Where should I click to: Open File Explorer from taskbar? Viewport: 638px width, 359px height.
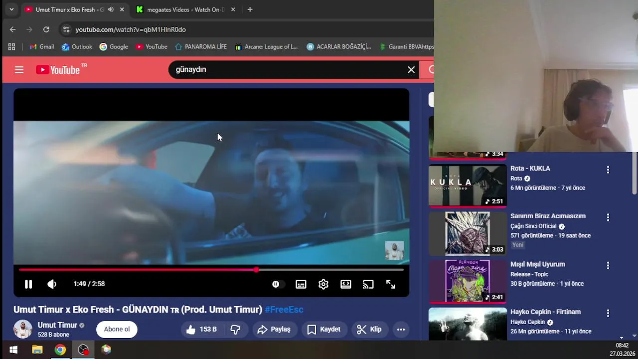coord(37,350)
